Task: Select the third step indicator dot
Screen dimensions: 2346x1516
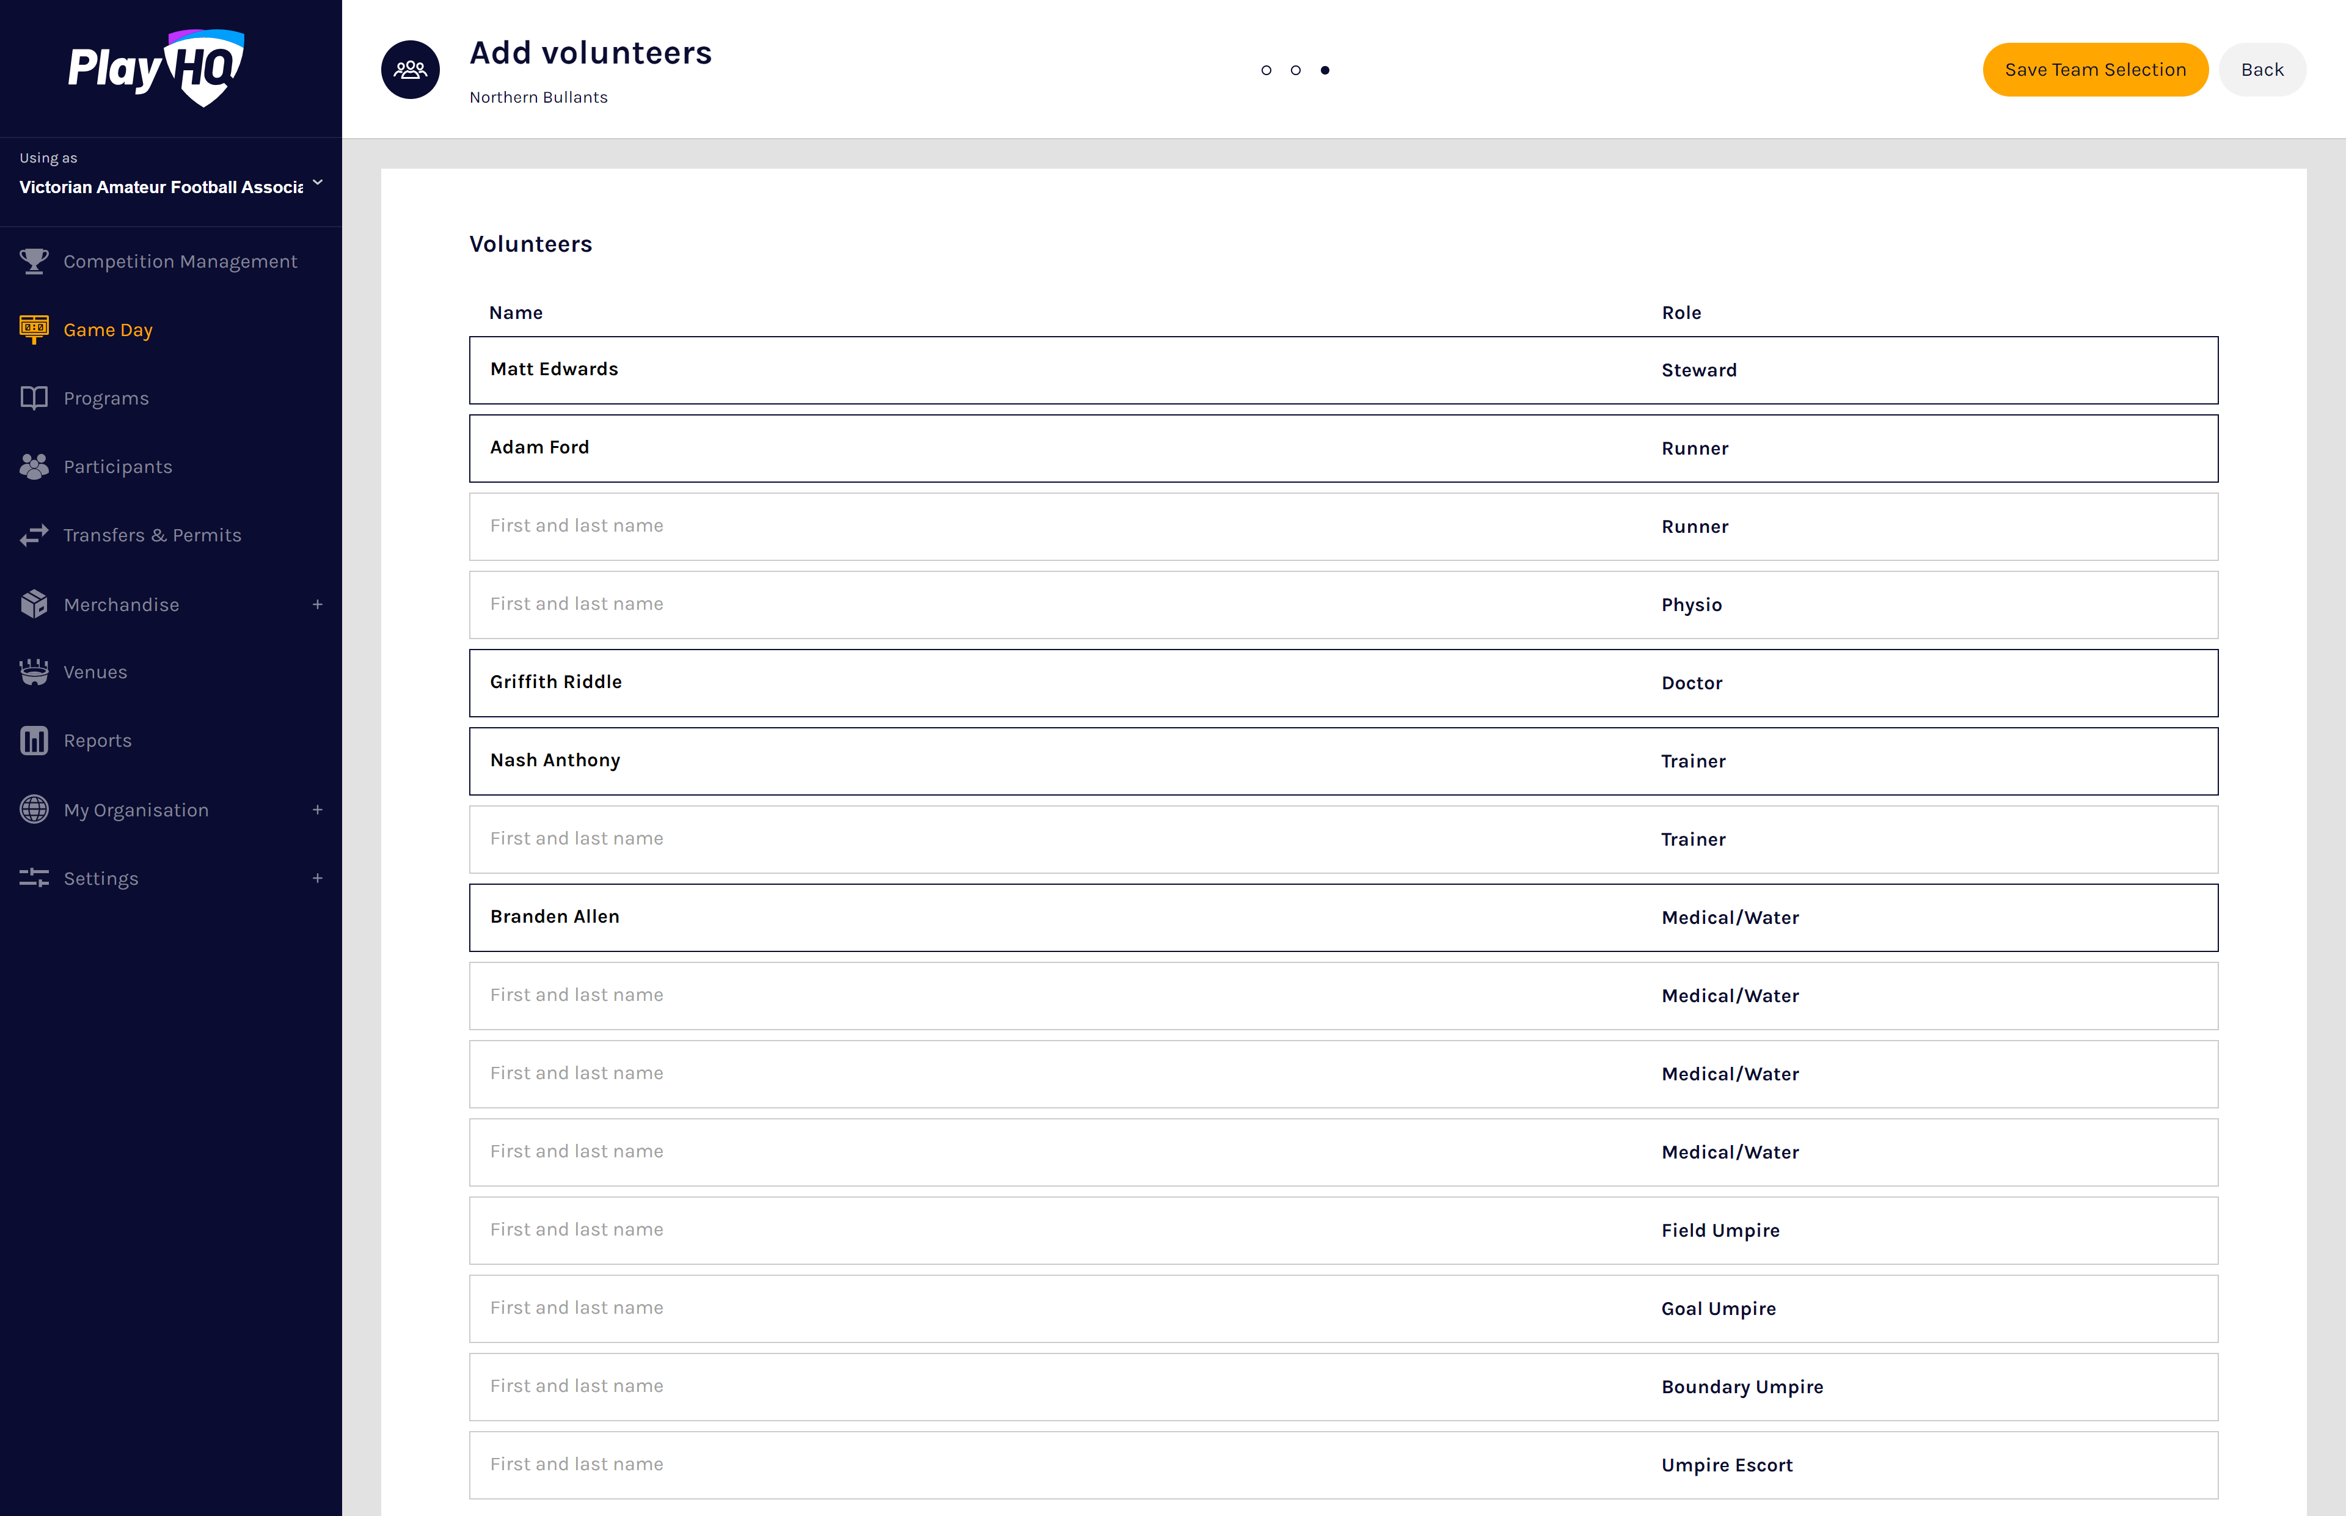Action: (1325, 70)
